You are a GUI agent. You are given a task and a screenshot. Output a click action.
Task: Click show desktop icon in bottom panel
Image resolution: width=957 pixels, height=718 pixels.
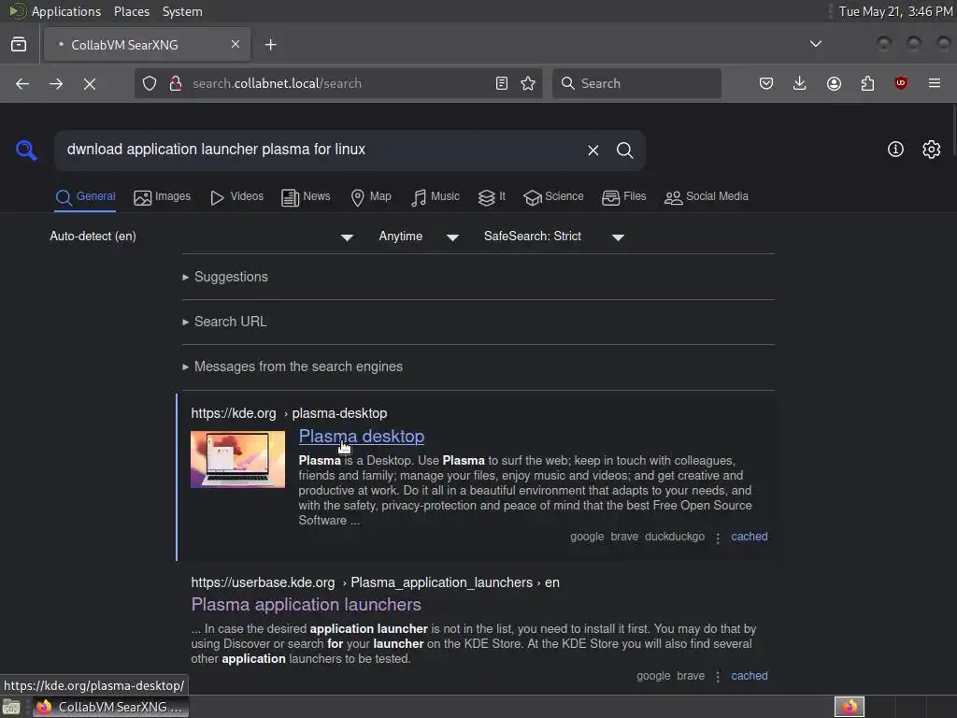(11, 707)
